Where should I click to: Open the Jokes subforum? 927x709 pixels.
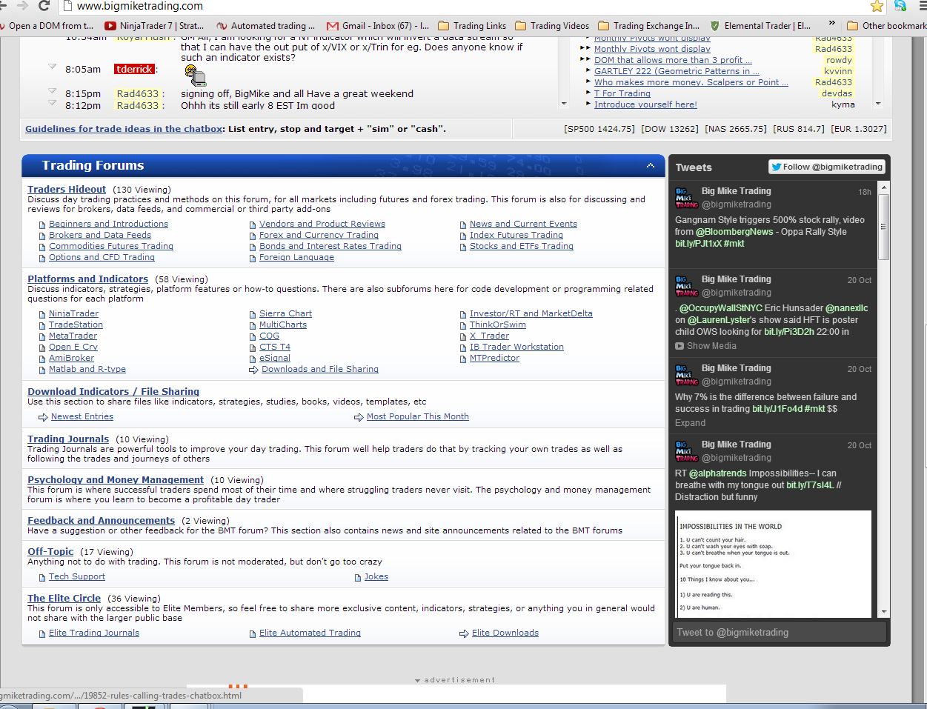tap(376, 577)
